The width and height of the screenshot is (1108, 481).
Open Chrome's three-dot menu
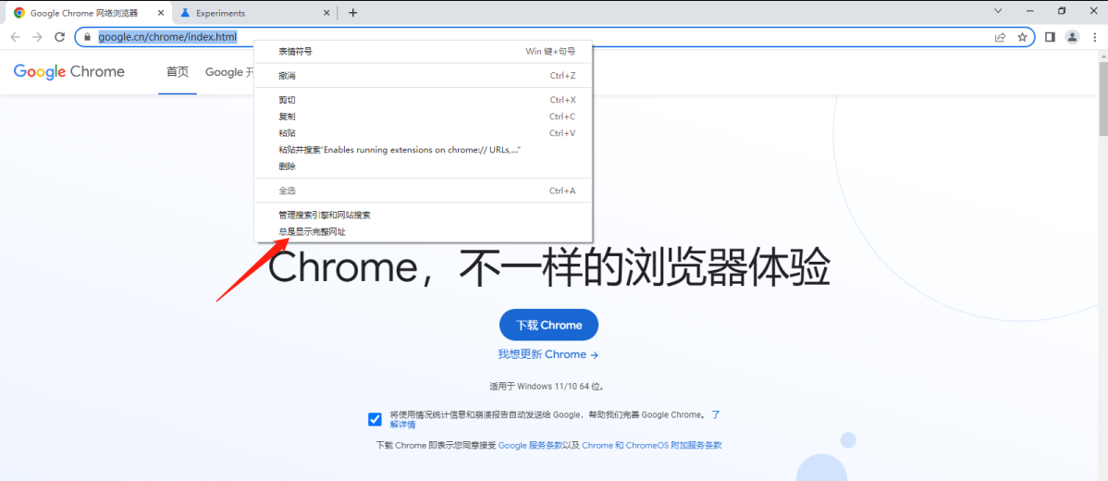click(1094, 37)
